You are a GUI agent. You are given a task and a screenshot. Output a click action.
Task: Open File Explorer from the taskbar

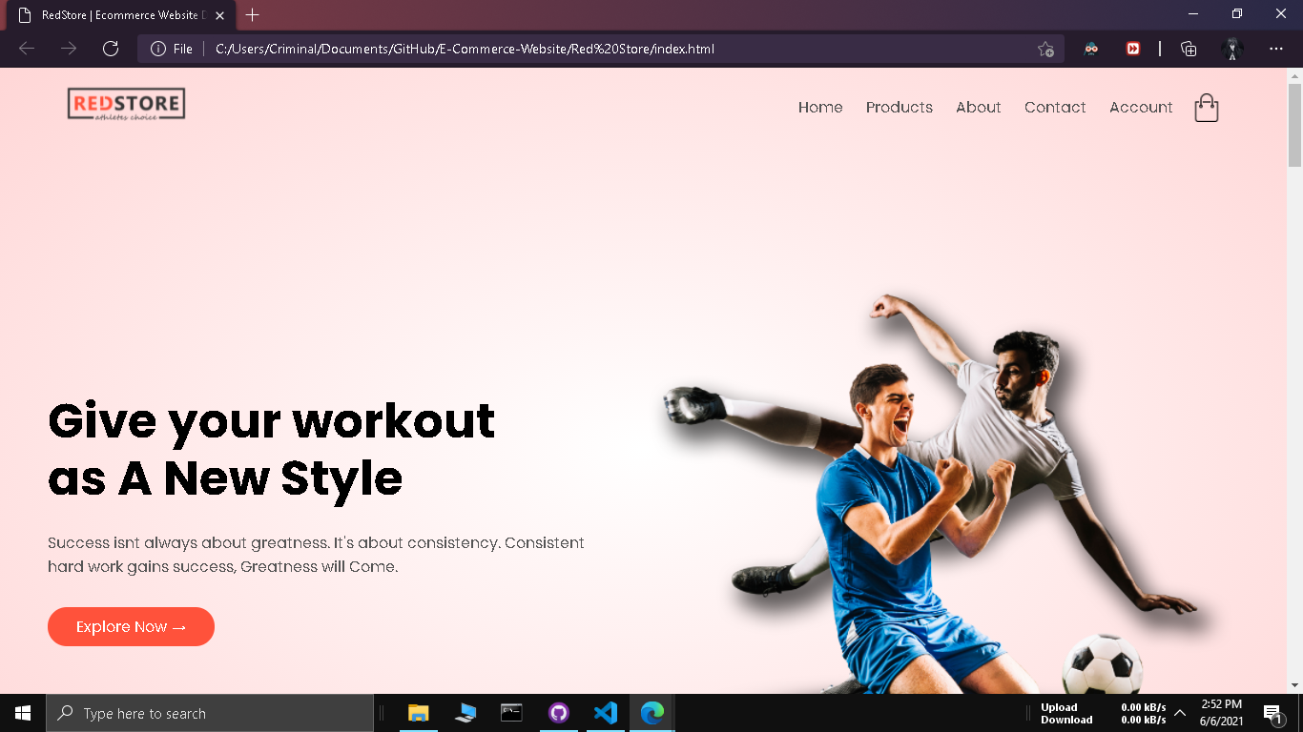418,713
